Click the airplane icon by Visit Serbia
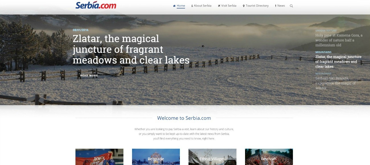370x165 pixels. [x=219, y=6]
